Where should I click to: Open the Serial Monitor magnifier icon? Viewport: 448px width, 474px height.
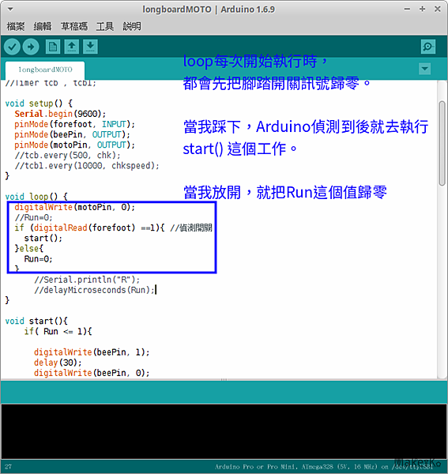[x=428, y=47]
